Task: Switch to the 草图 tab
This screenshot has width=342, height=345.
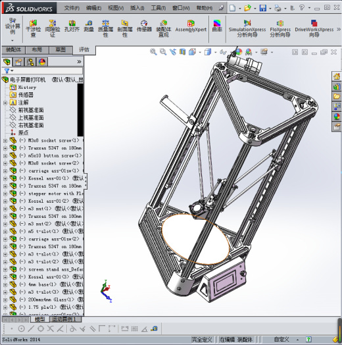Action: 61,50
